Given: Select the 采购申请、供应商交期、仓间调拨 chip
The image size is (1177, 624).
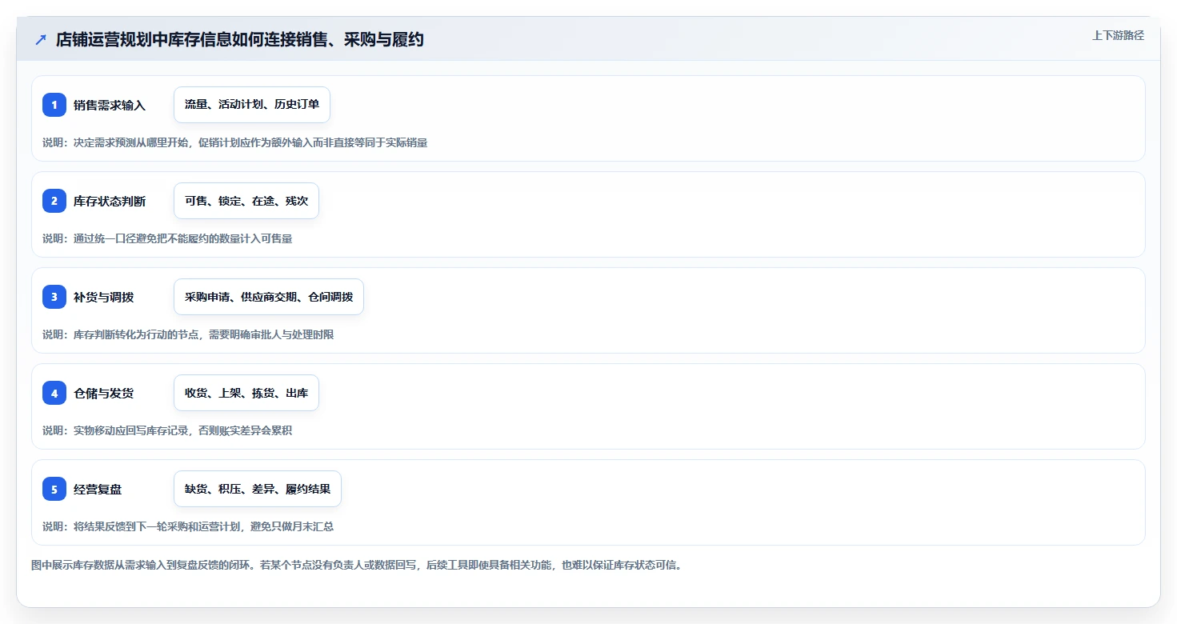Looking at the screenshot, I should click(269, 297).
